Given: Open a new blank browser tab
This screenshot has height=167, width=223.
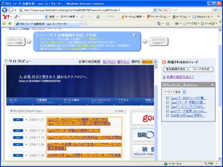Looking at the screenshot, I should pyautogui.click(x=83, y=24).
